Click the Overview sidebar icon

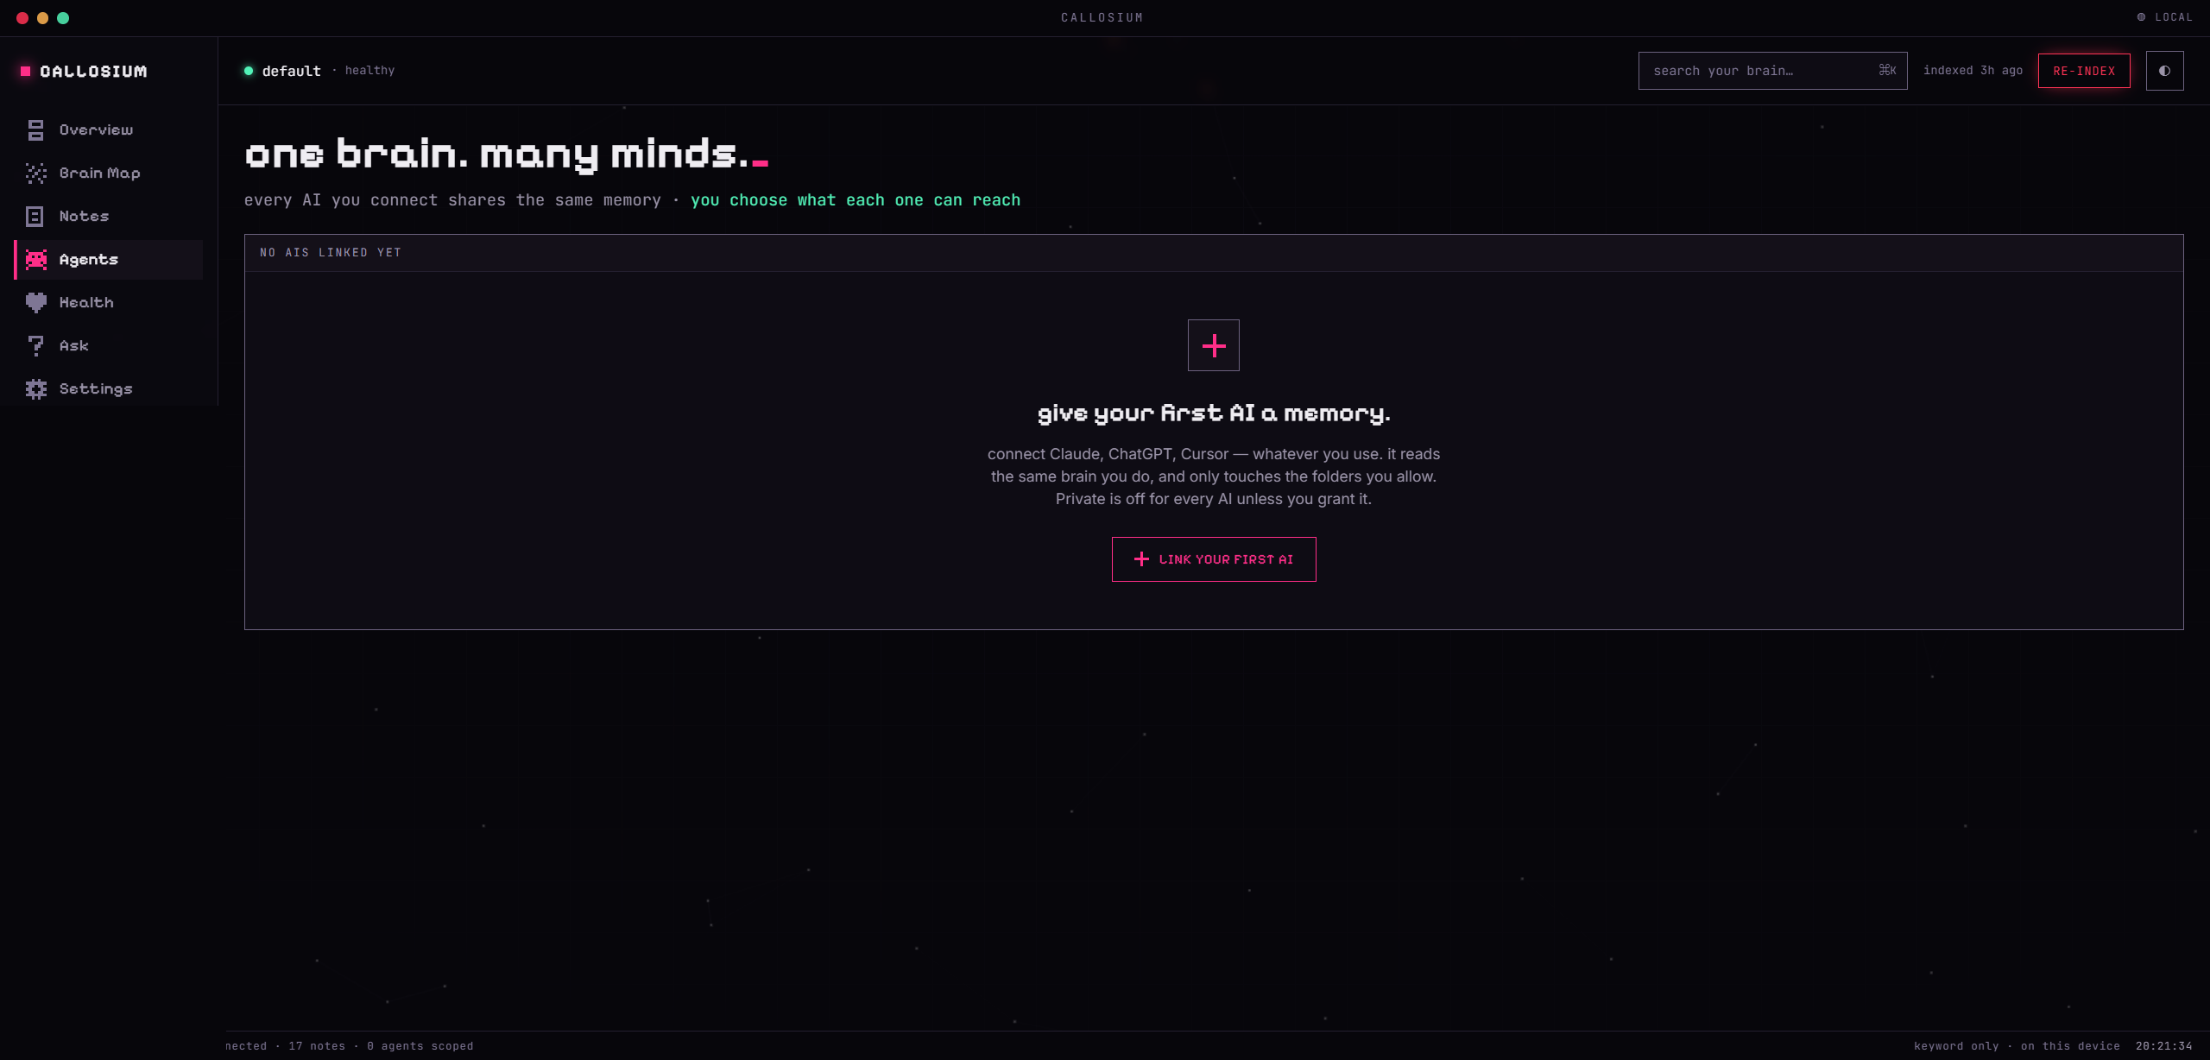[x=35, y=129]
